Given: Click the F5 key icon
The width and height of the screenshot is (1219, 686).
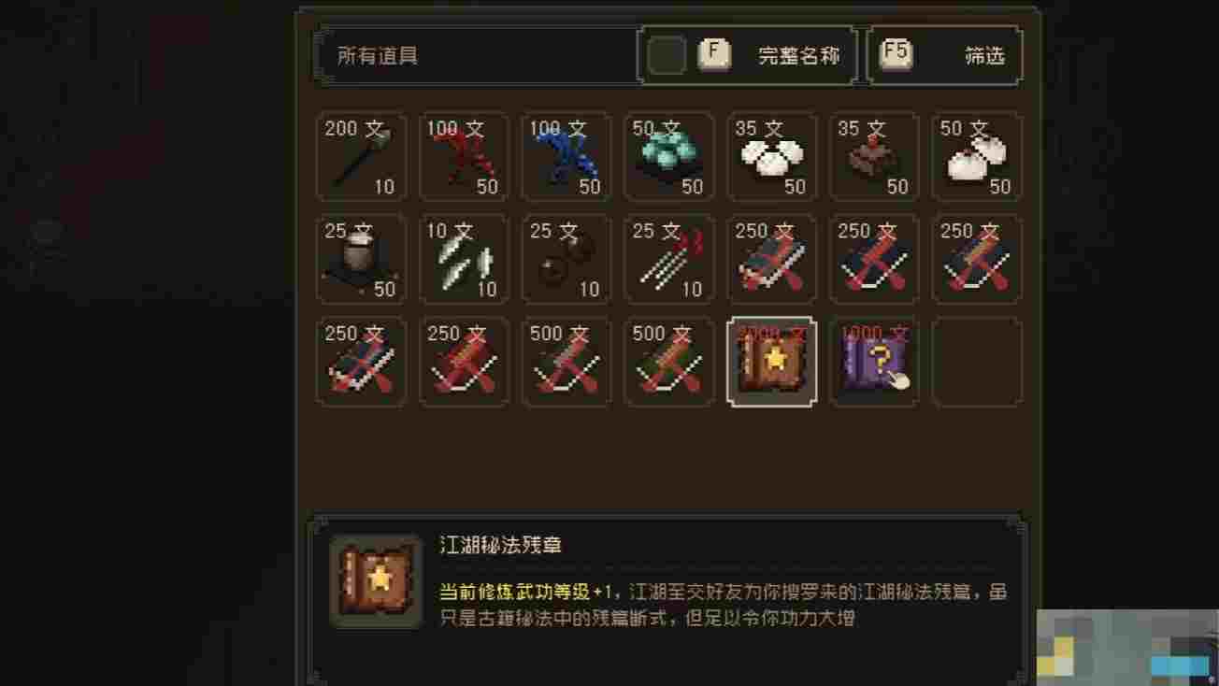Looking at the screenshot, I should pyautogui.click(x=896, y=54).
